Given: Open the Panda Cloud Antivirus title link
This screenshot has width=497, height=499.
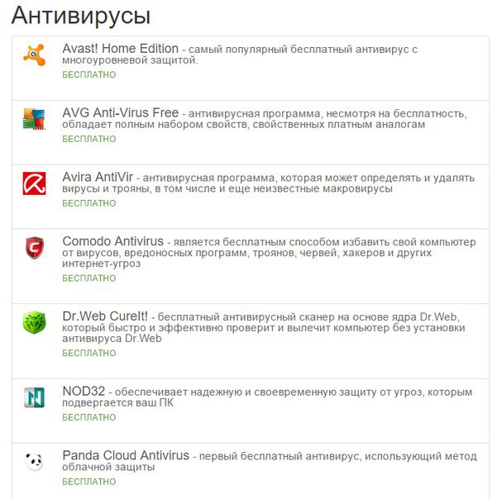Looking at the screenshot, I should pyautogui.click(x=126, y=455).
